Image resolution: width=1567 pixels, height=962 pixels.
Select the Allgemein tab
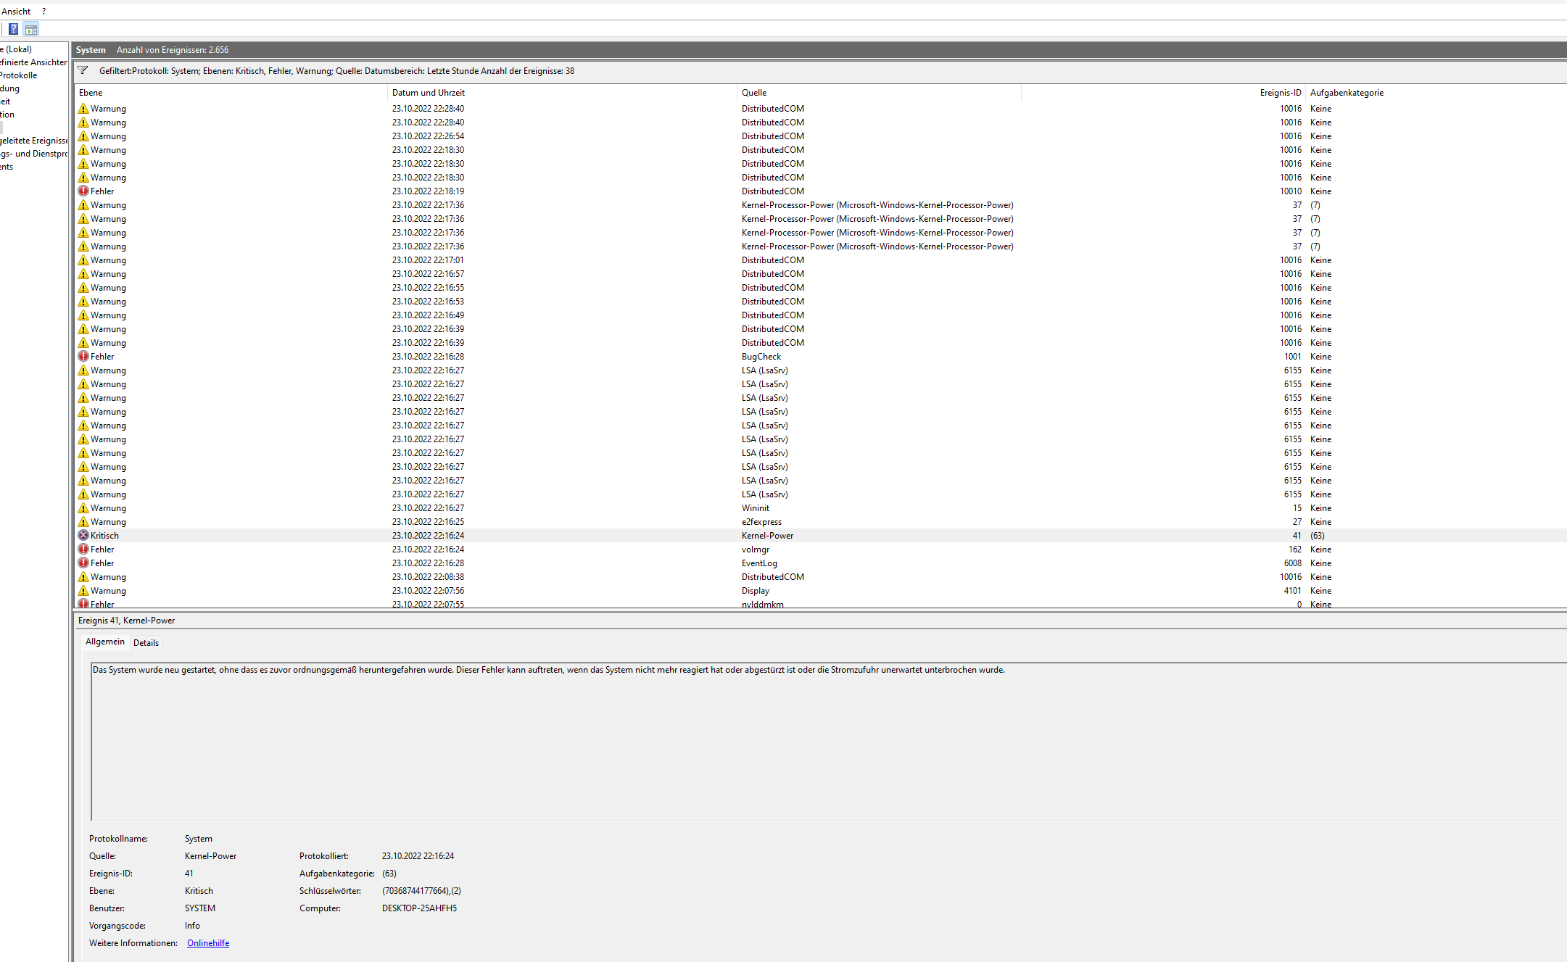pos(104,642)
